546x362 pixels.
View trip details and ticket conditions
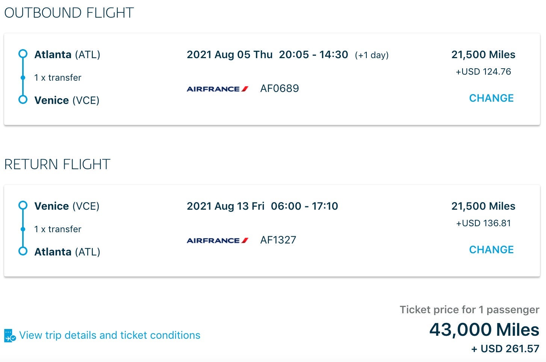110,335
